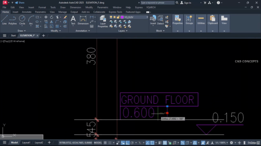The width and height of the screenshot is (261, 146).
Task: Toggle polar tracking in status bar
Action: (132, 143)
